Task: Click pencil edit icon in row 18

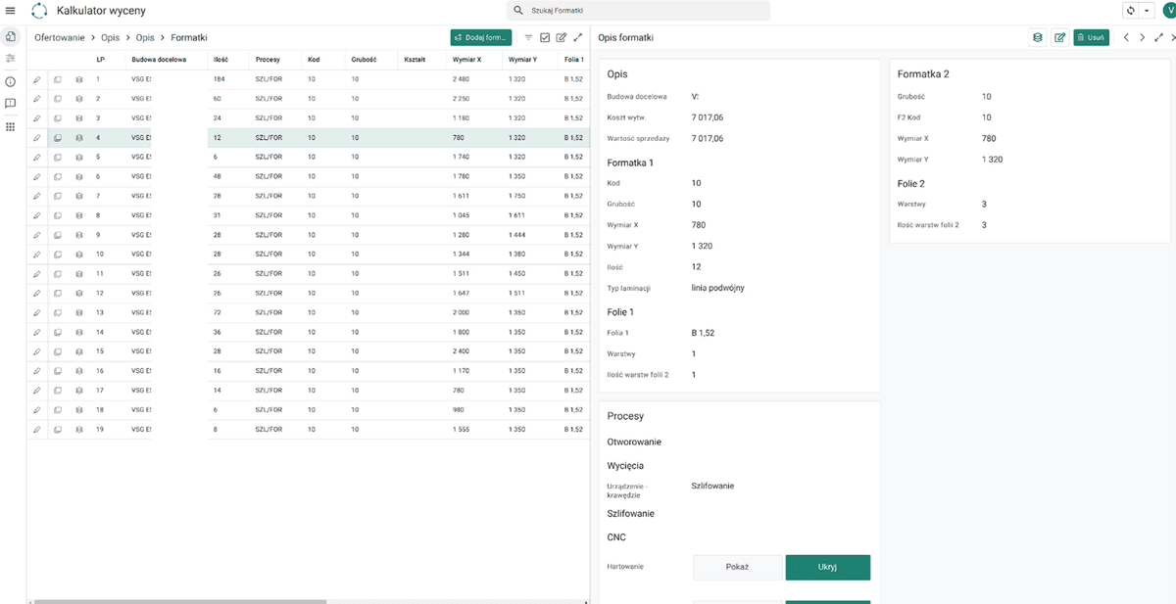Action: click(x=36, y=409)
